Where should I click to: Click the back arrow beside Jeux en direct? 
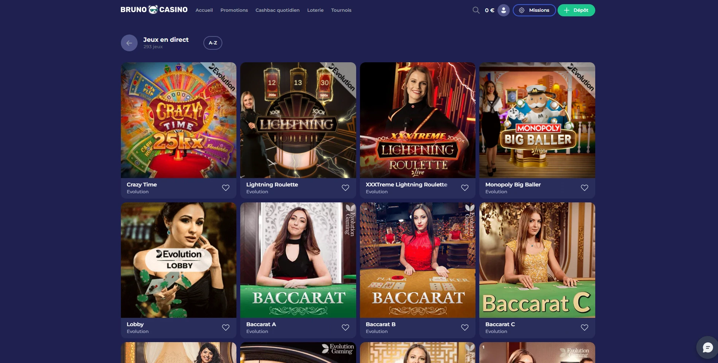129,43
